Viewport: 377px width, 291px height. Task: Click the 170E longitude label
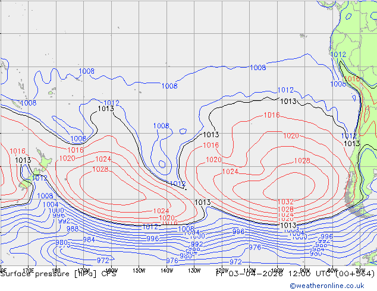click(29, 271)
